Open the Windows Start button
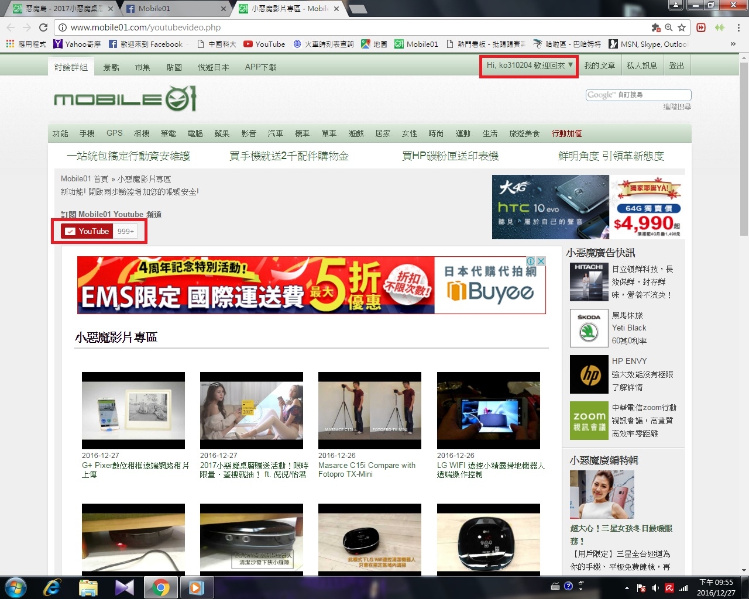 pyautogui.click(x=15, y=587)
